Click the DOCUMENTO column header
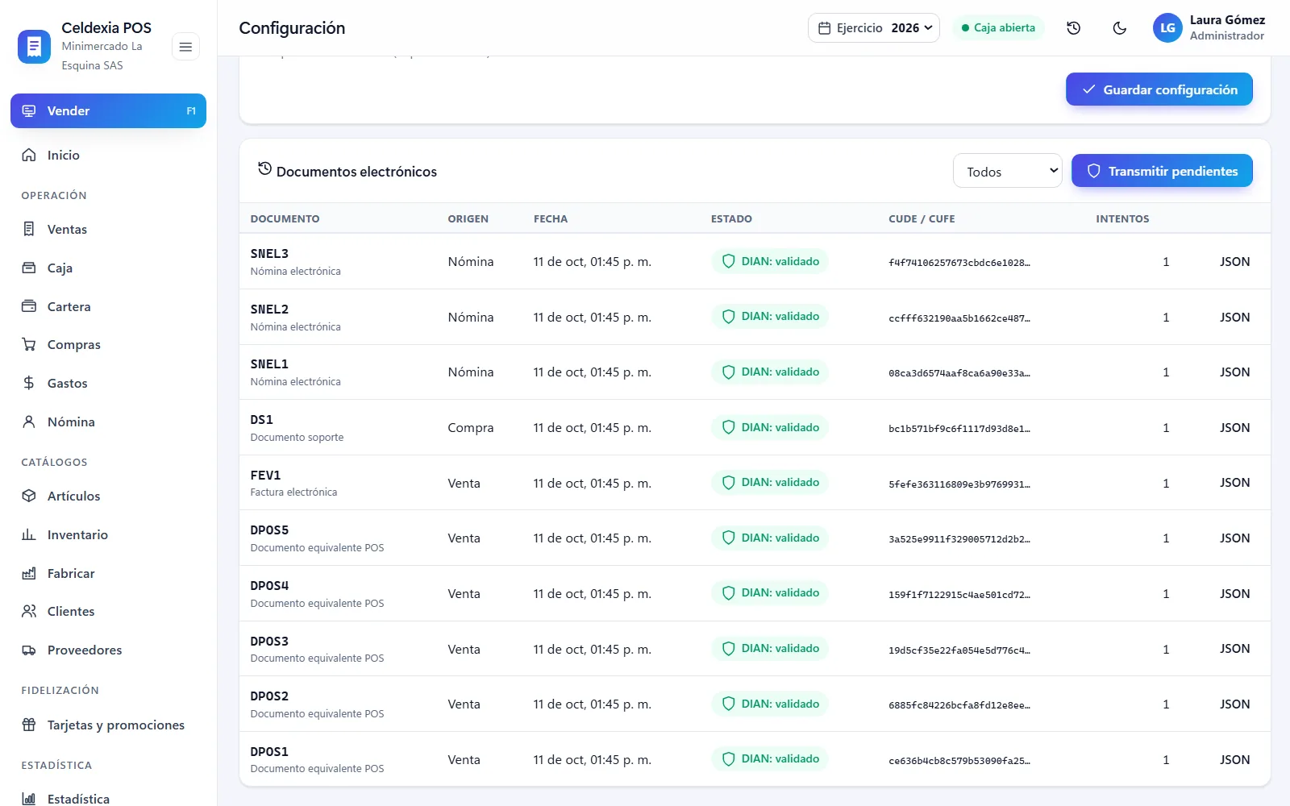Viewport: 1290px width, 806px height. [x=285, y=219]
